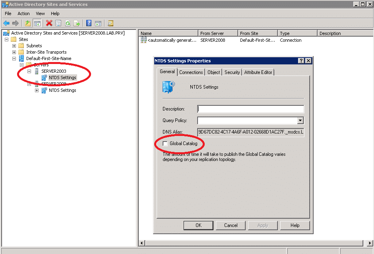The image size is (374, 254).
Task: Expand the Inter-Site Transports node
Action: pyautogui.click(x=14, y=52)
